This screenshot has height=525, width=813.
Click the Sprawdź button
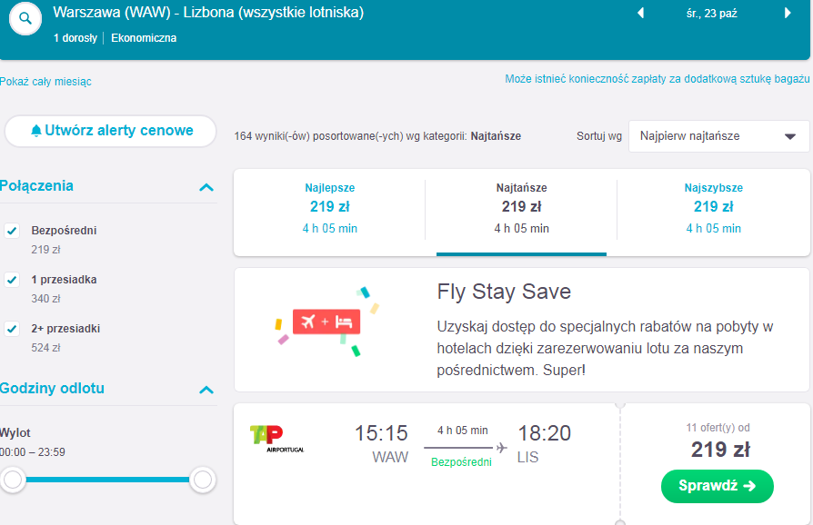point(718,486)
